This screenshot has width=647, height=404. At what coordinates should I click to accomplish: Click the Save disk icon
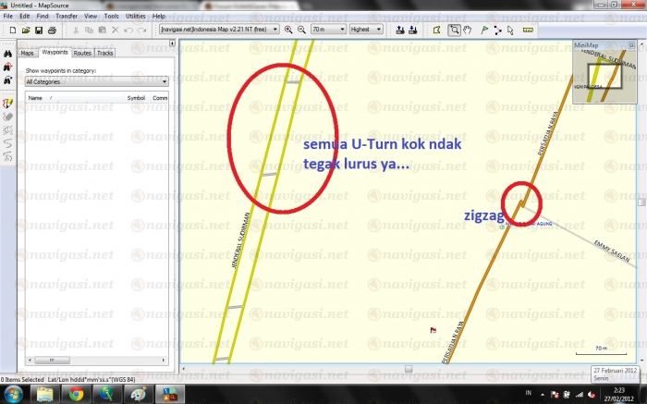tap(39, 30)
